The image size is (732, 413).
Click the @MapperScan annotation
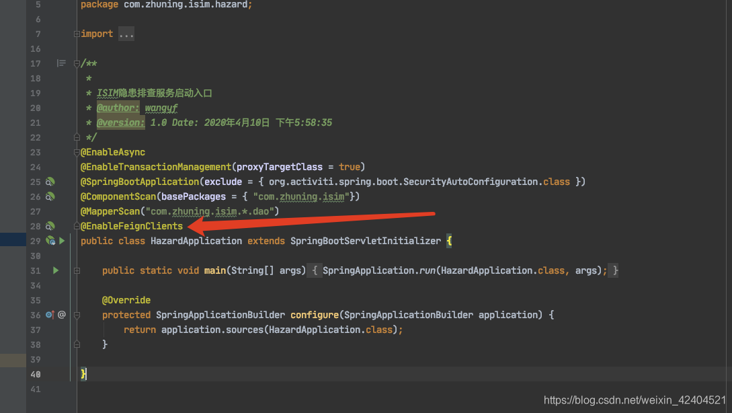point(110,212)
